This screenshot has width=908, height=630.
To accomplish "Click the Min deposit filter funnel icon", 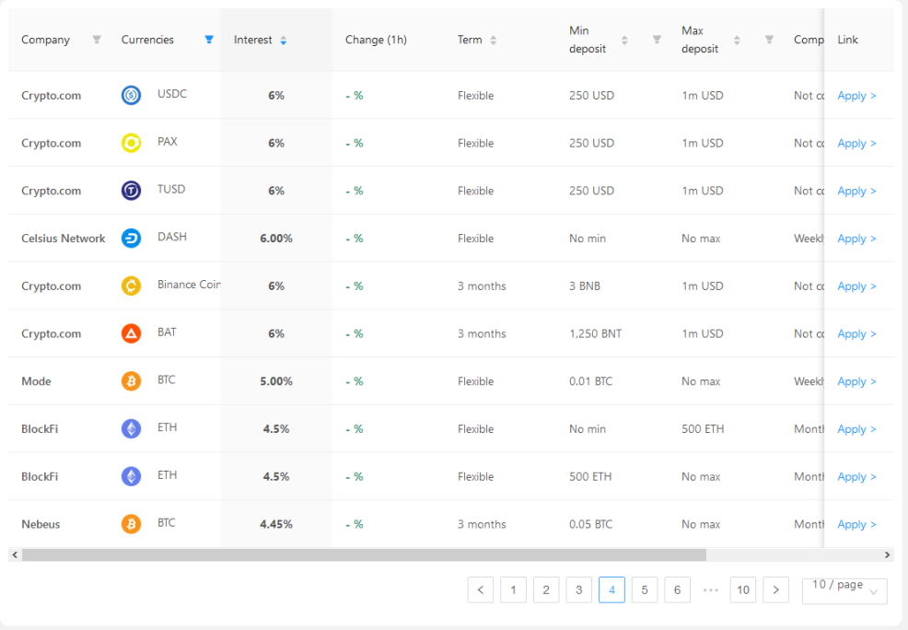I will 657,40.
